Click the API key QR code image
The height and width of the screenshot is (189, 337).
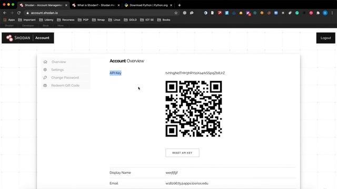pos(194,109)
